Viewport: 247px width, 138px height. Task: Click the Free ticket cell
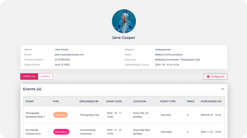[166, 132]
